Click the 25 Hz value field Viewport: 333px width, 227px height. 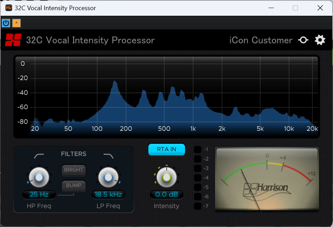[39, 194]
